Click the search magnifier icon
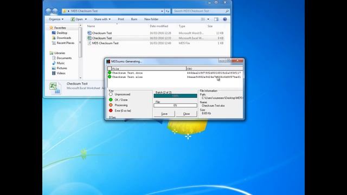 tap(227, 11)
